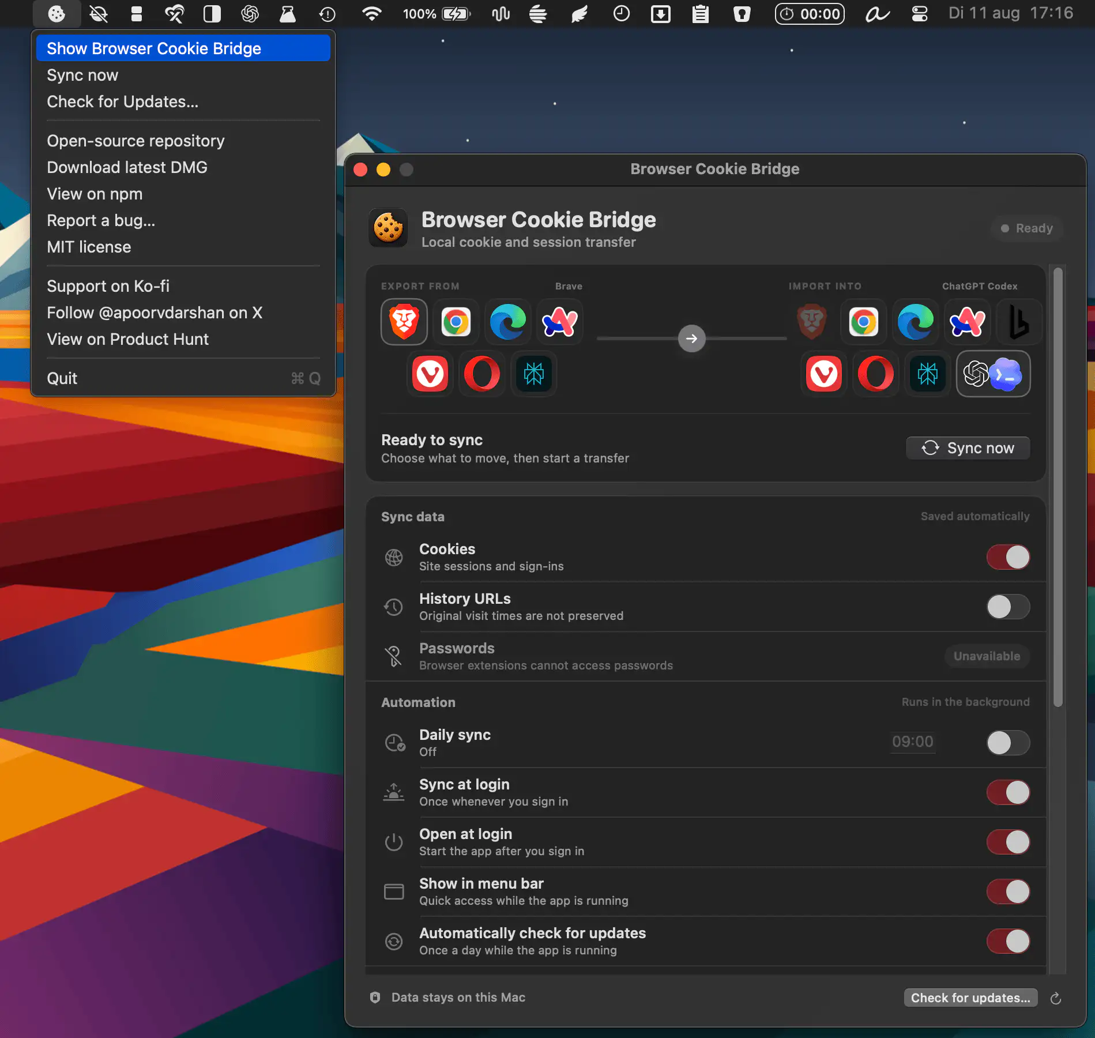Select the Arc browser icon under Export From
Screen dimensions: 1095x1038
[x=560, y=322]
